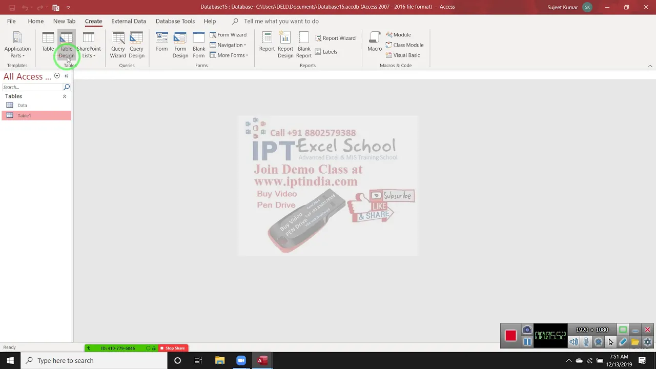Create a new Form
The image size is (656, 369).
(x=162, y=42)
